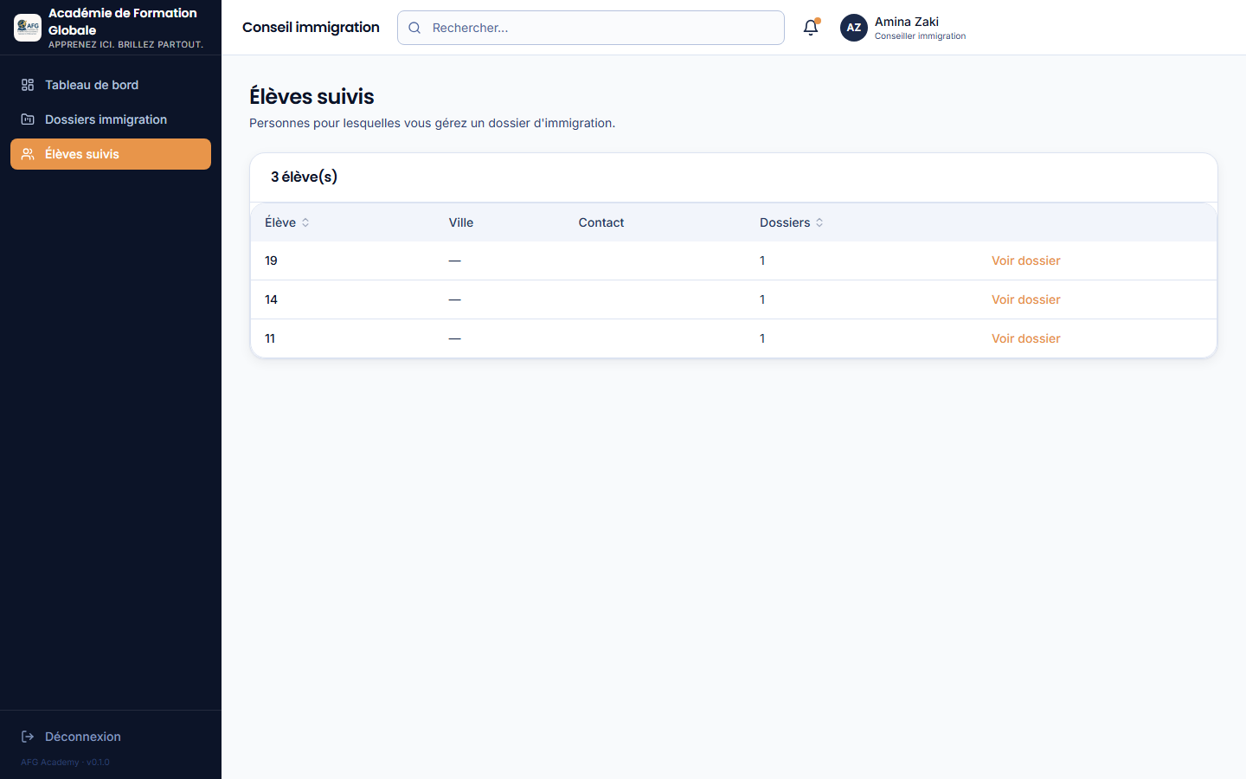Screen dimensions: 1246x779
Task: Sort the table by Élève column
Action: click(x=287, y=222)
